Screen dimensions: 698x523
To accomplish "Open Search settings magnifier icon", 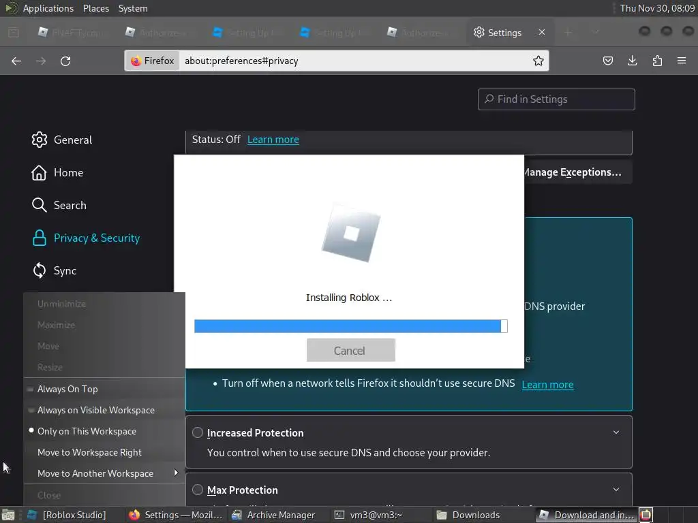I will (39, 205).
